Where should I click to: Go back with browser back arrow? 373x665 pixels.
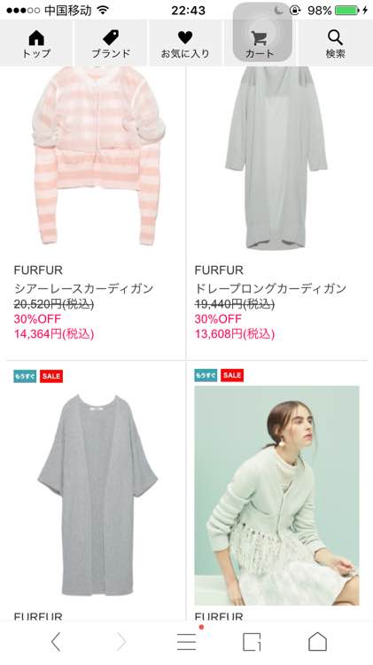[56, 642]
